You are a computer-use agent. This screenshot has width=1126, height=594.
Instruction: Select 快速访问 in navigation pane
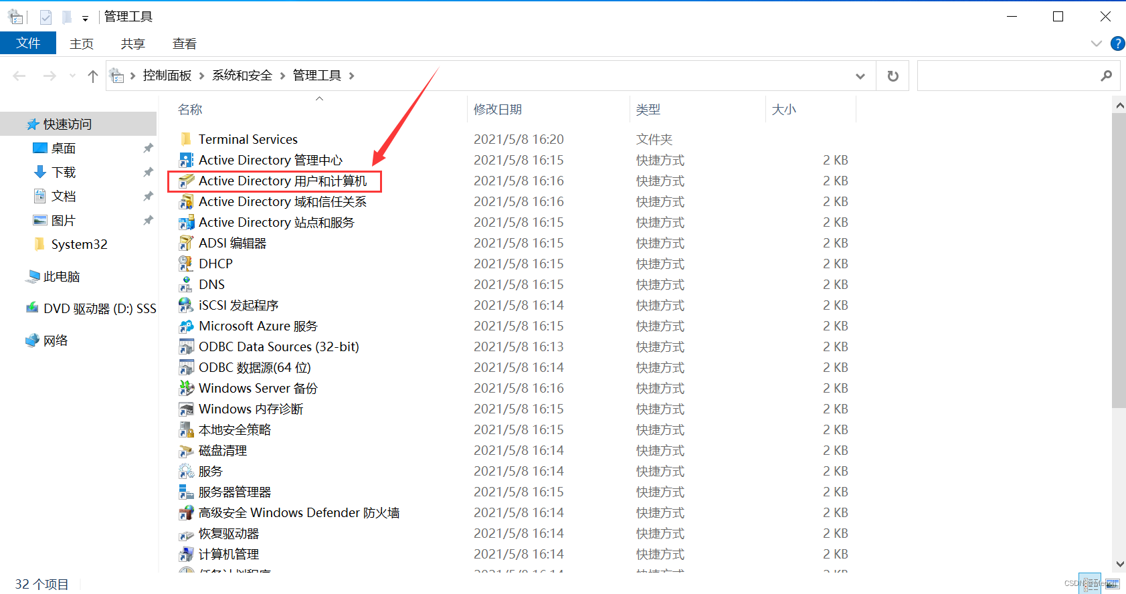[x=78, y=124]
